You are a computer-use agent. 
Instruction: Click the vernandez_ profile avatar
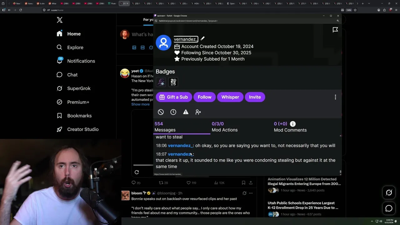[163, 42]
